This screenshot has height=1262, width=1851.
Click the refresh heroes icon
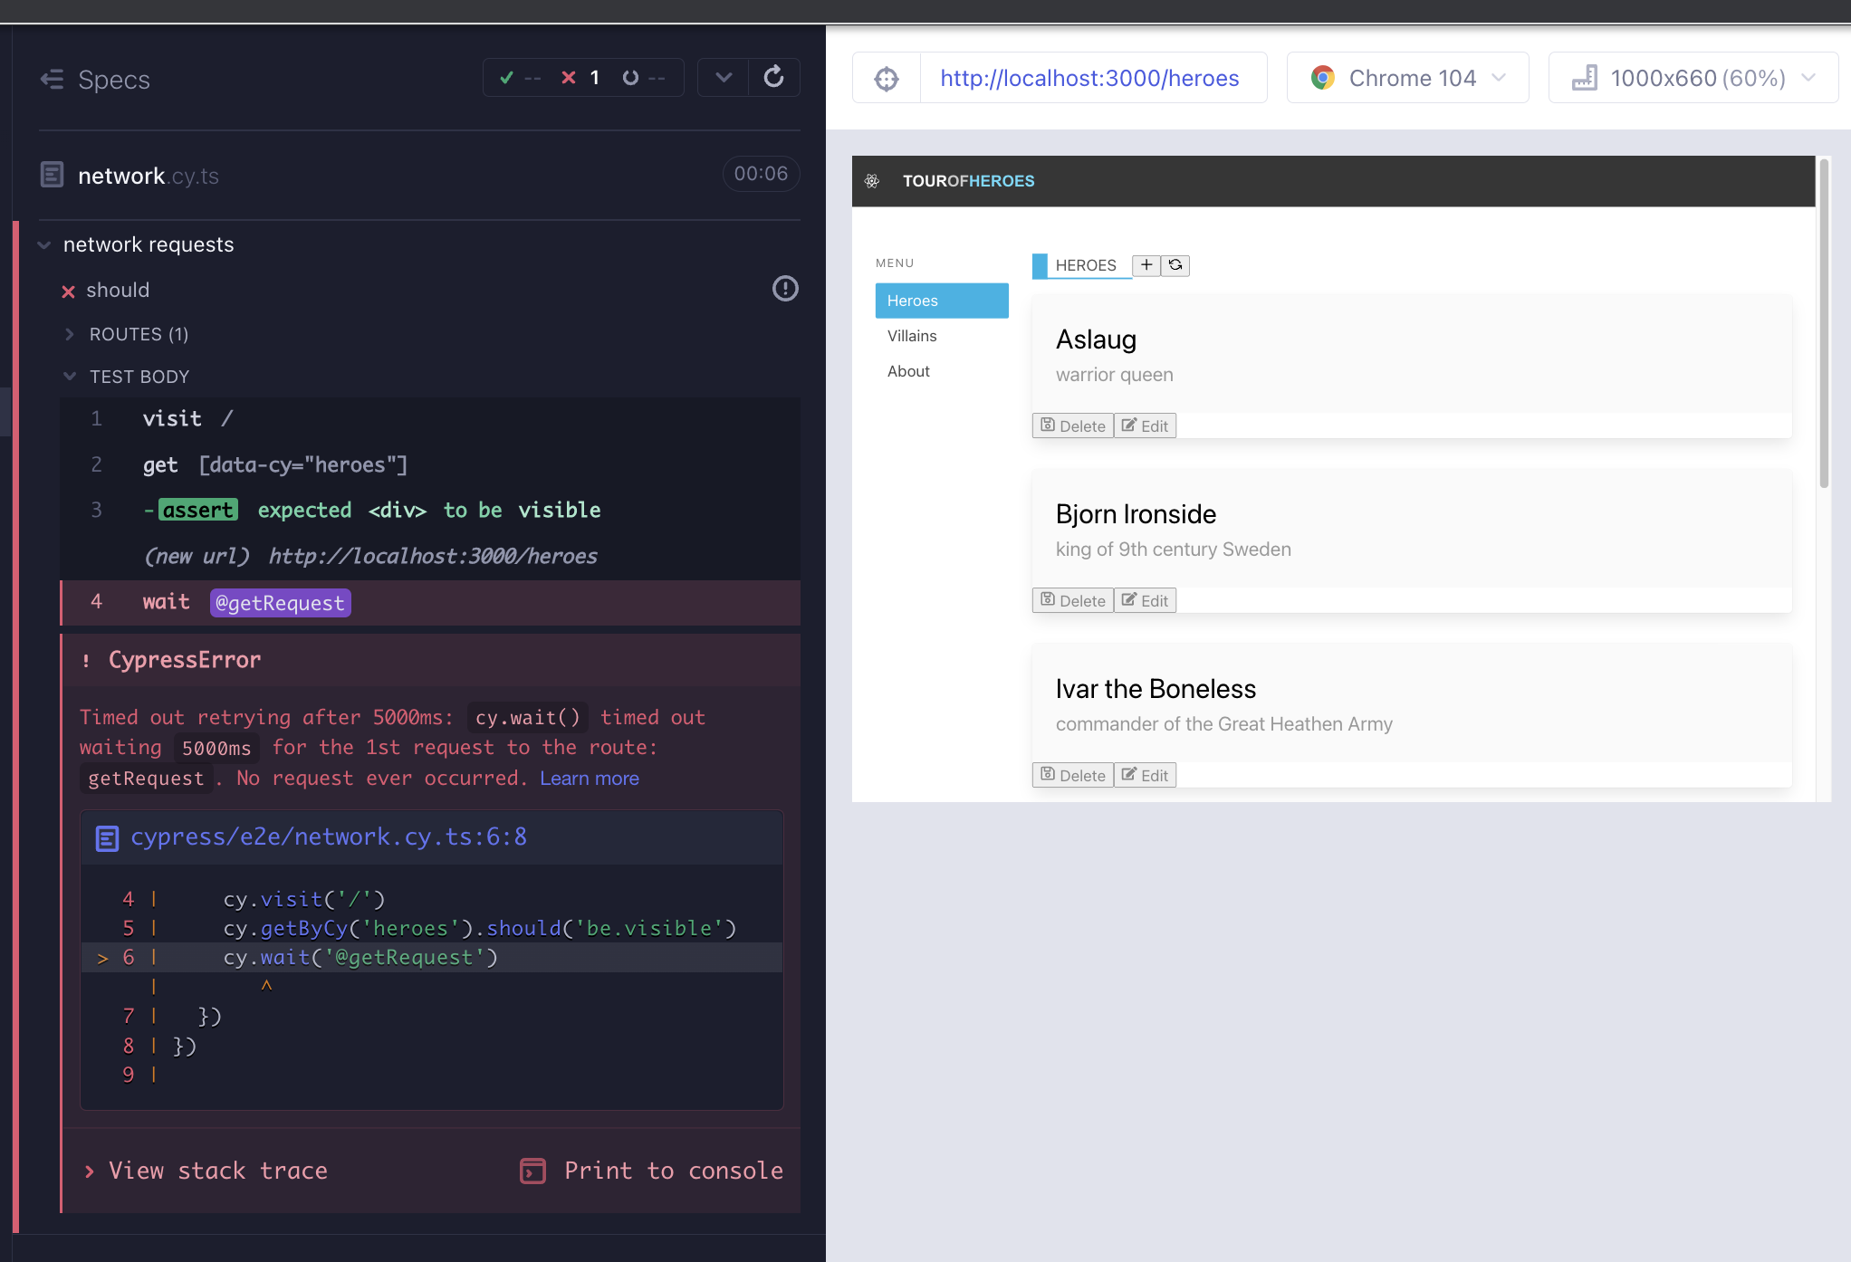tap(1175, 265)
